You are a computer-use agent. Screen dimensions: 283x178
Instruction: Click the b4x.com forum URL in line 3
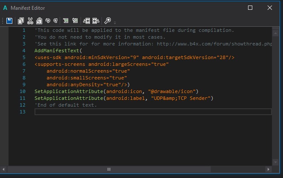(x=214, y=44)
